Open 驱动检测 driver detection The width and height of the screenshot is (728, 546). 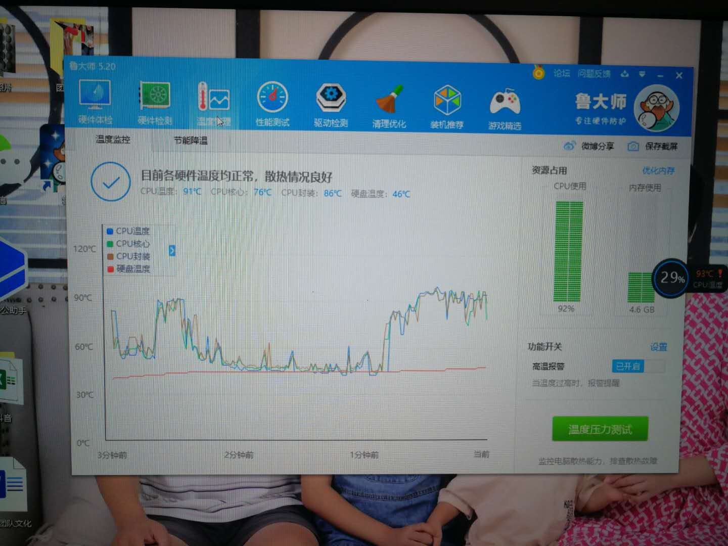pyautogui.click(x=331, y=105)
